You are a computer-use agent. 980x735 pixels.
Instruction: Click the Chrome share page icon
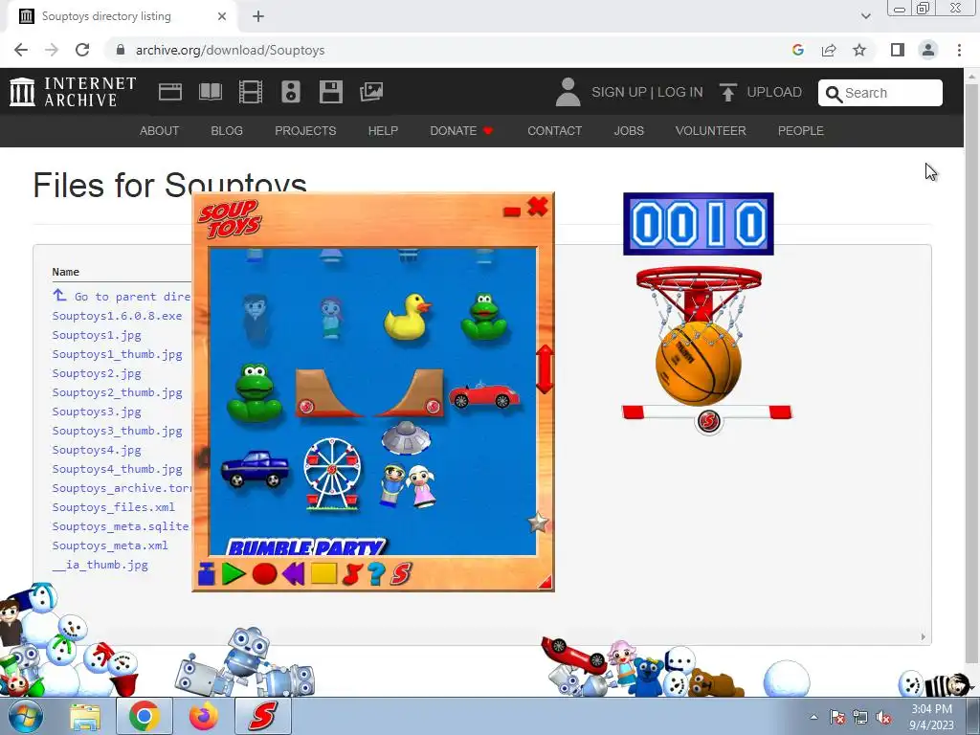829,50
